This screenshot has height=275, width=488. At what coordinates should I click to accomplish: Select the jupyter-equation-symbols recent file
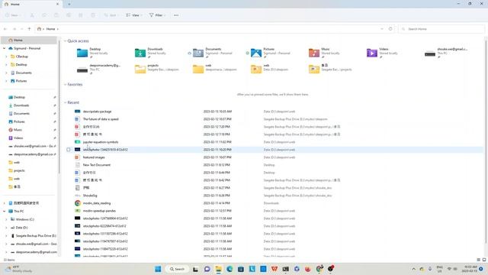[x=101, y=142]
